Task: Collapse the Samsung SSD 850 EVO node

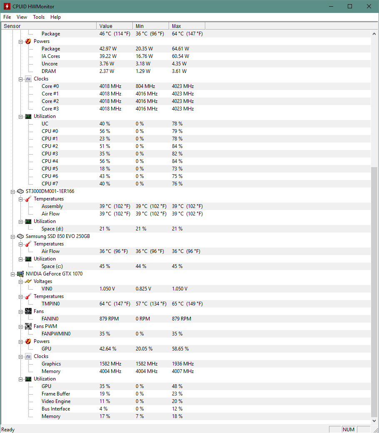Action: [x=12, y=237]
